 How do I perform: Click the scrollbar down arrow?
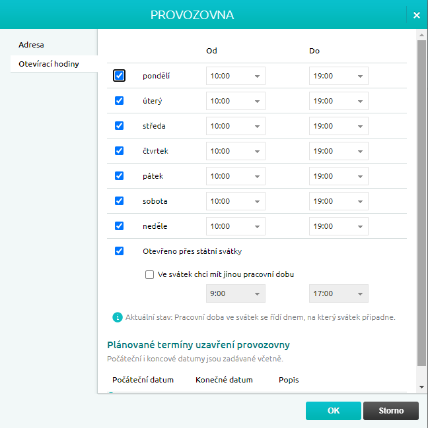[422, 387]
